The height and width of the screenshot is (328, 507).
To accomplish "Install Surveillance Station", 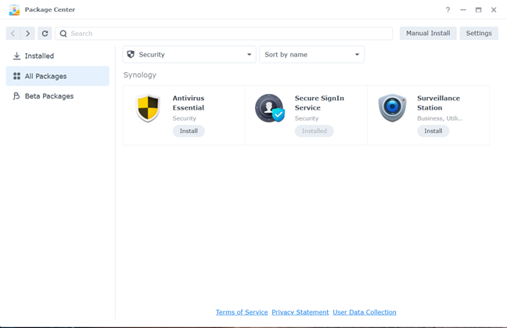I will tap(433, 131).
